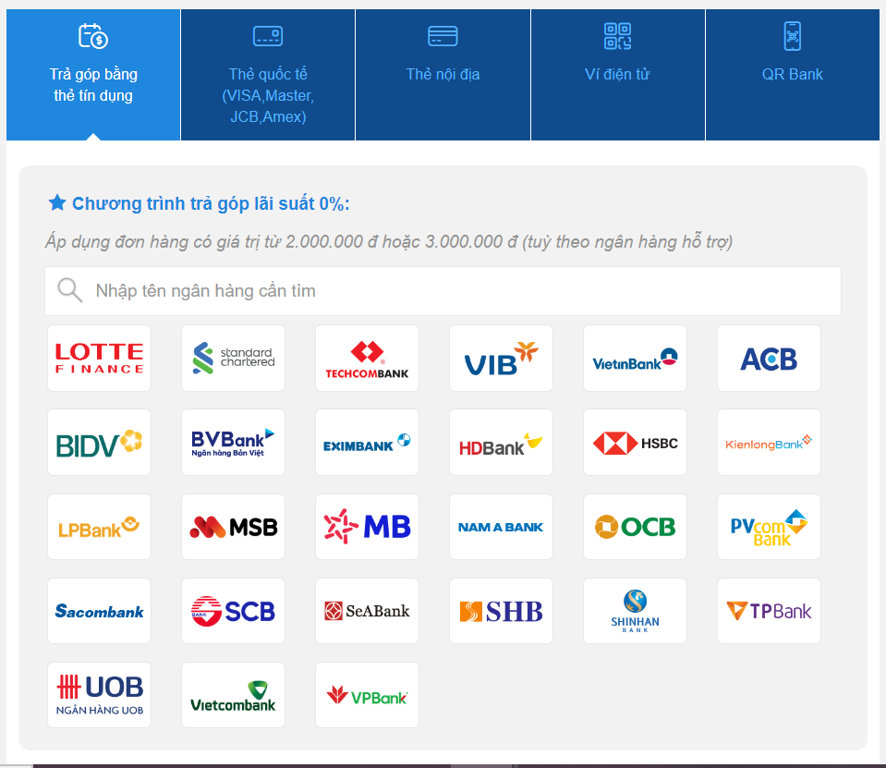886x768 pixels.
Task: Click the TPBank logo
Action: (x=769, y=611)
